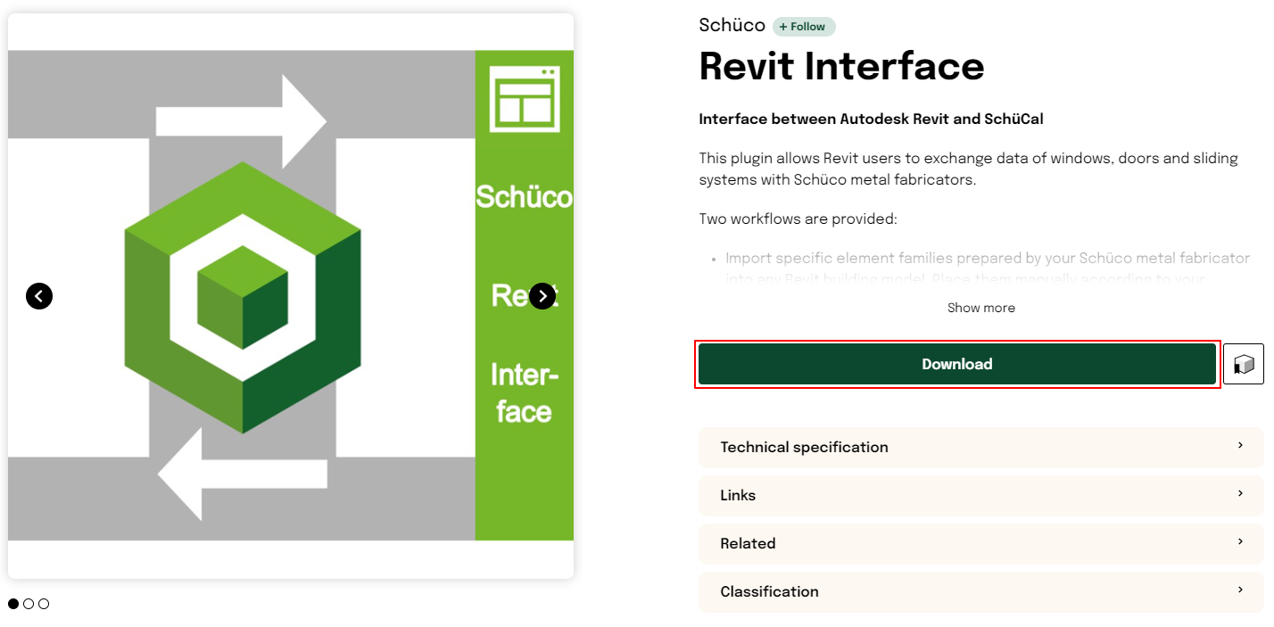Select the second carousel indicator dot
Image resolution: width=1274 pixels, height=627 pixels.
tap(29, 604)
